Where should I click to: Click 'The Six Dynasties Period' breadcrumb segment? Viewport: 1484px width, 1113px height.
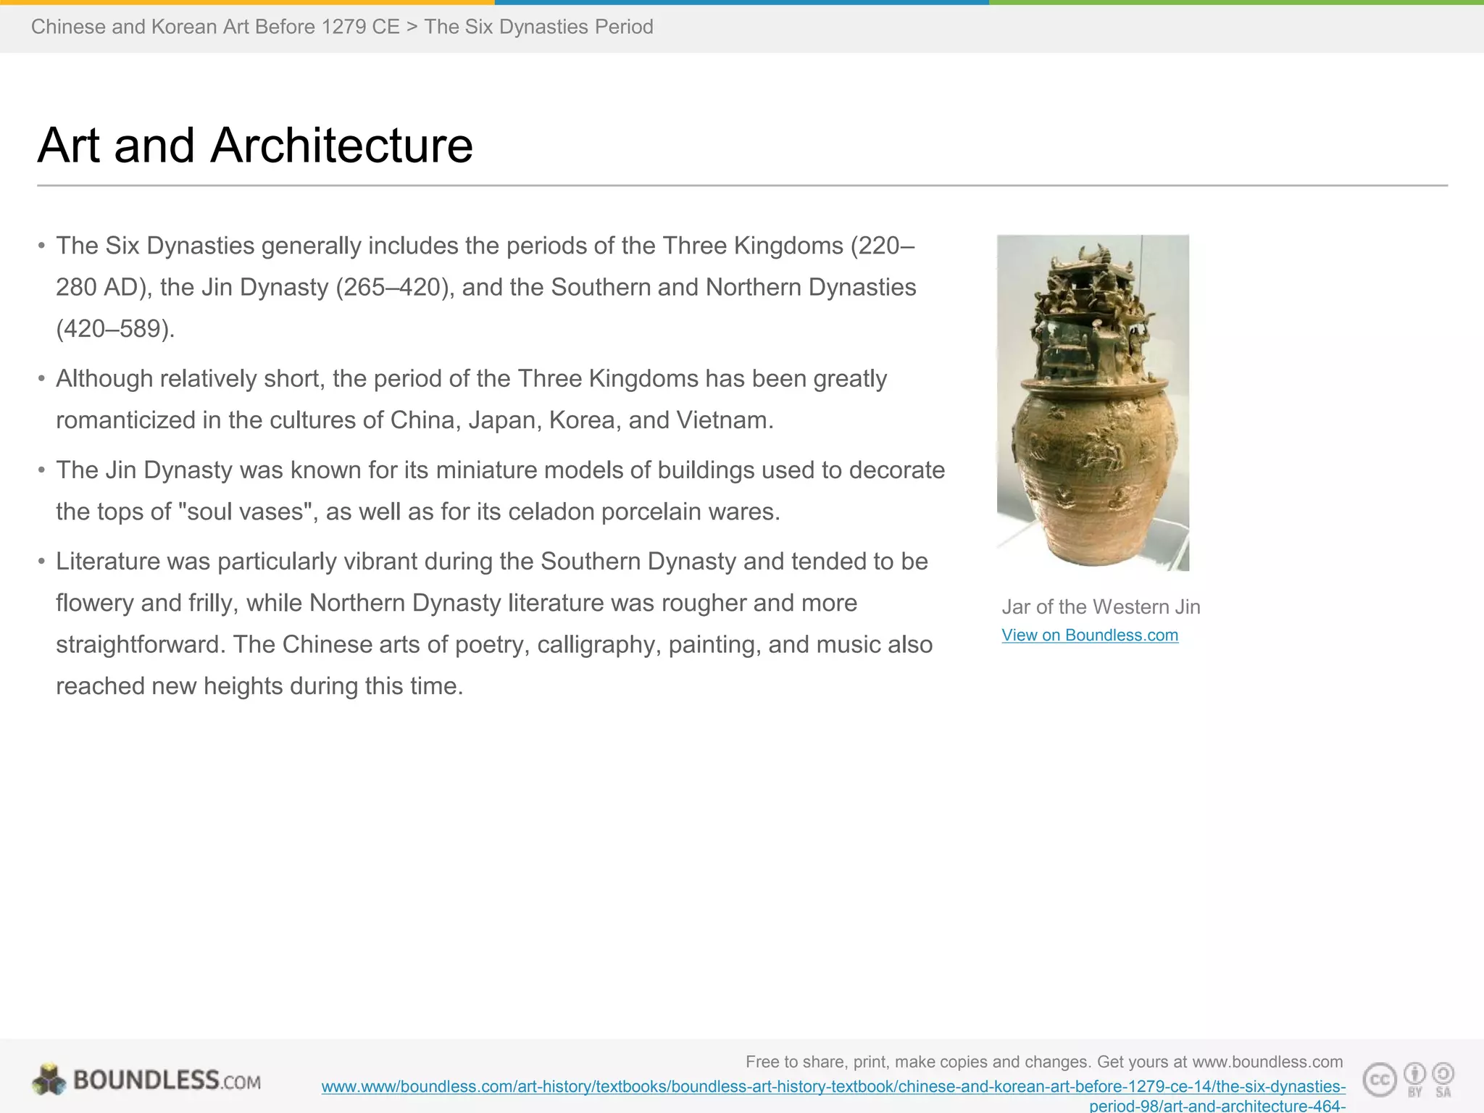point(538,27)
